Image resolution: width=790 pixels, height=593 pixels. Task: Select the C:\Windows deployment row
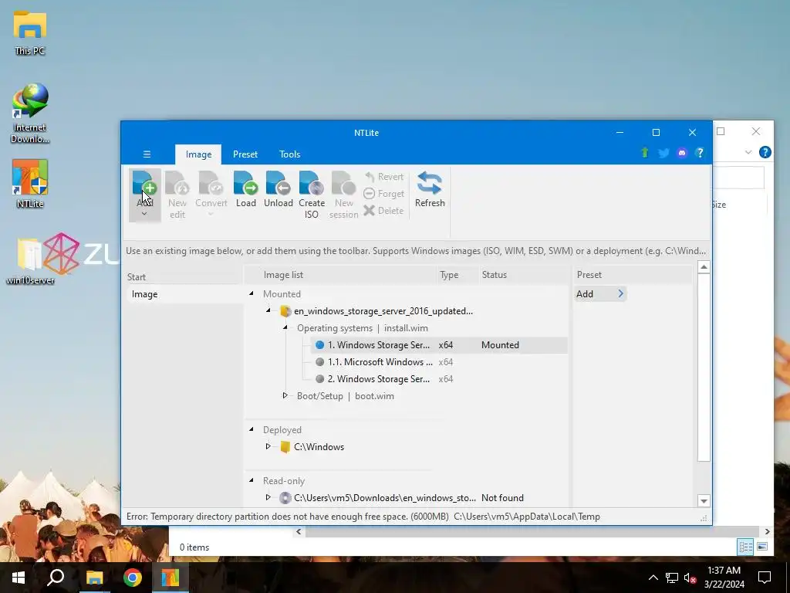pos(312,447)
